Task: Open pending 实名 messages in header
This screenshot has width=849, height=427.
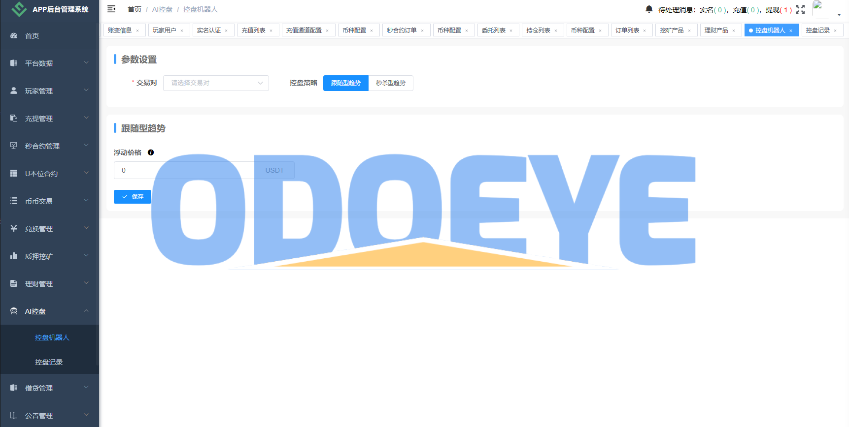Action: (x=713, y=10)
